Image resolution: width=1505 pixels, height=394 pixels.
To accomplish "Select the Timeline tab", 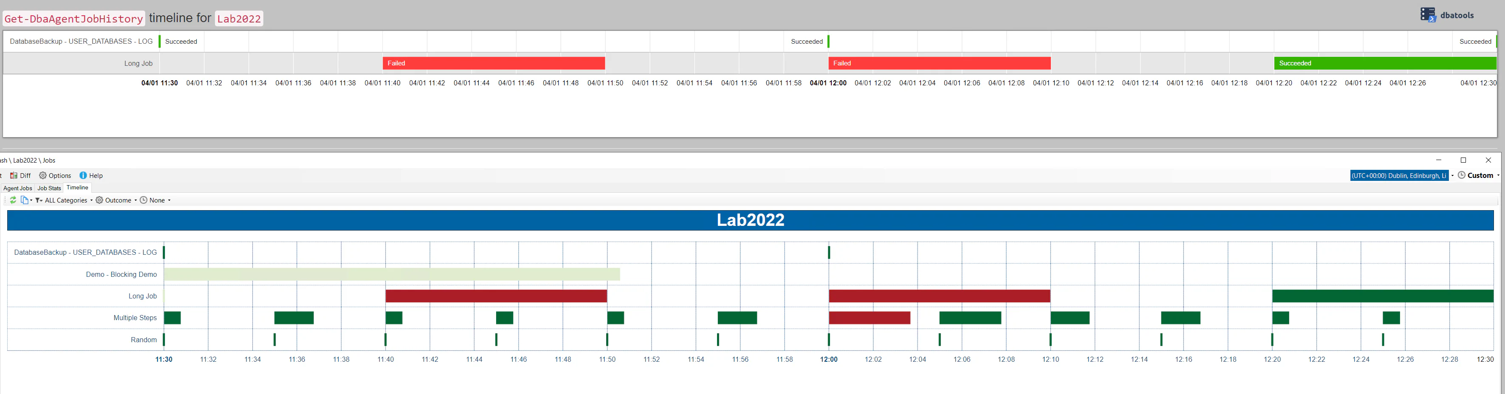I will [77, 187].
